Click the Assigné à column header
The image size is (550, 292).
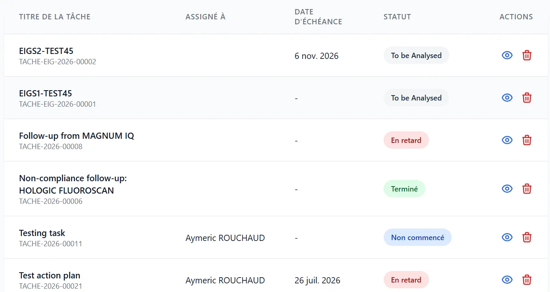(205, 17)
